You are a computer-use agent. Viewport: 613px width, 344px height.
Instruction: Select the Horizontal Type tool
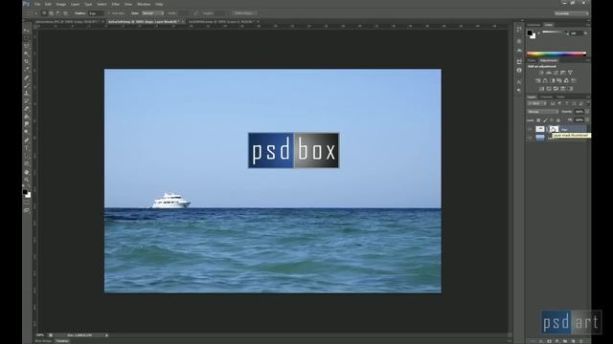point(27,149)
